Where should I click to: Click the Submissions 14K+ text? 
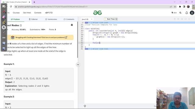point(37,30)
